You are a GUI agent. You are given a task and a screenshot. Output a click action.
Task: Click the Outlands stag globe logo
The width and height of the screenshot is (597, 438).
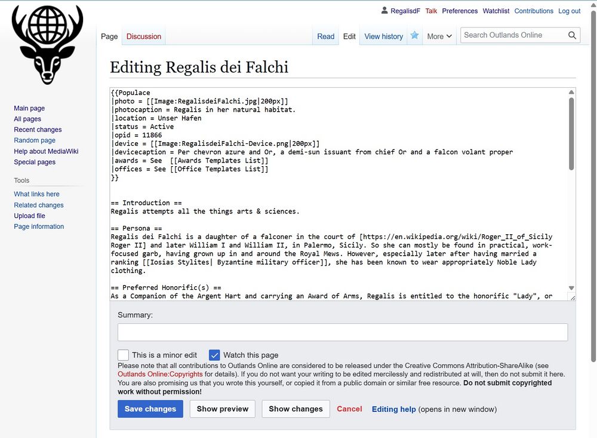click(47, 45)
